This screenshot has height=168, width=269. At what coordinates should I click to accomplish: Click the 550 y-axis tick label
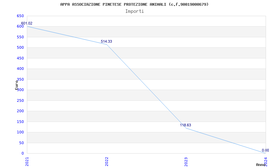20,37
